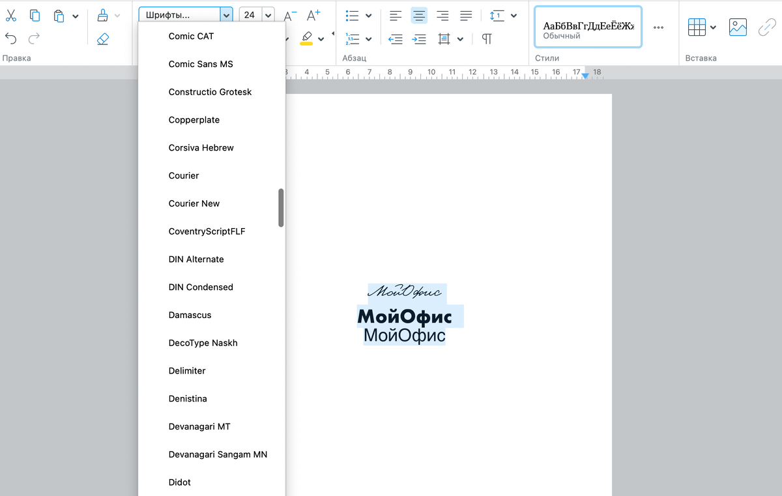Click the Redo arrow icon
Screen dimensions: 782x496
[x=35, y=39]
